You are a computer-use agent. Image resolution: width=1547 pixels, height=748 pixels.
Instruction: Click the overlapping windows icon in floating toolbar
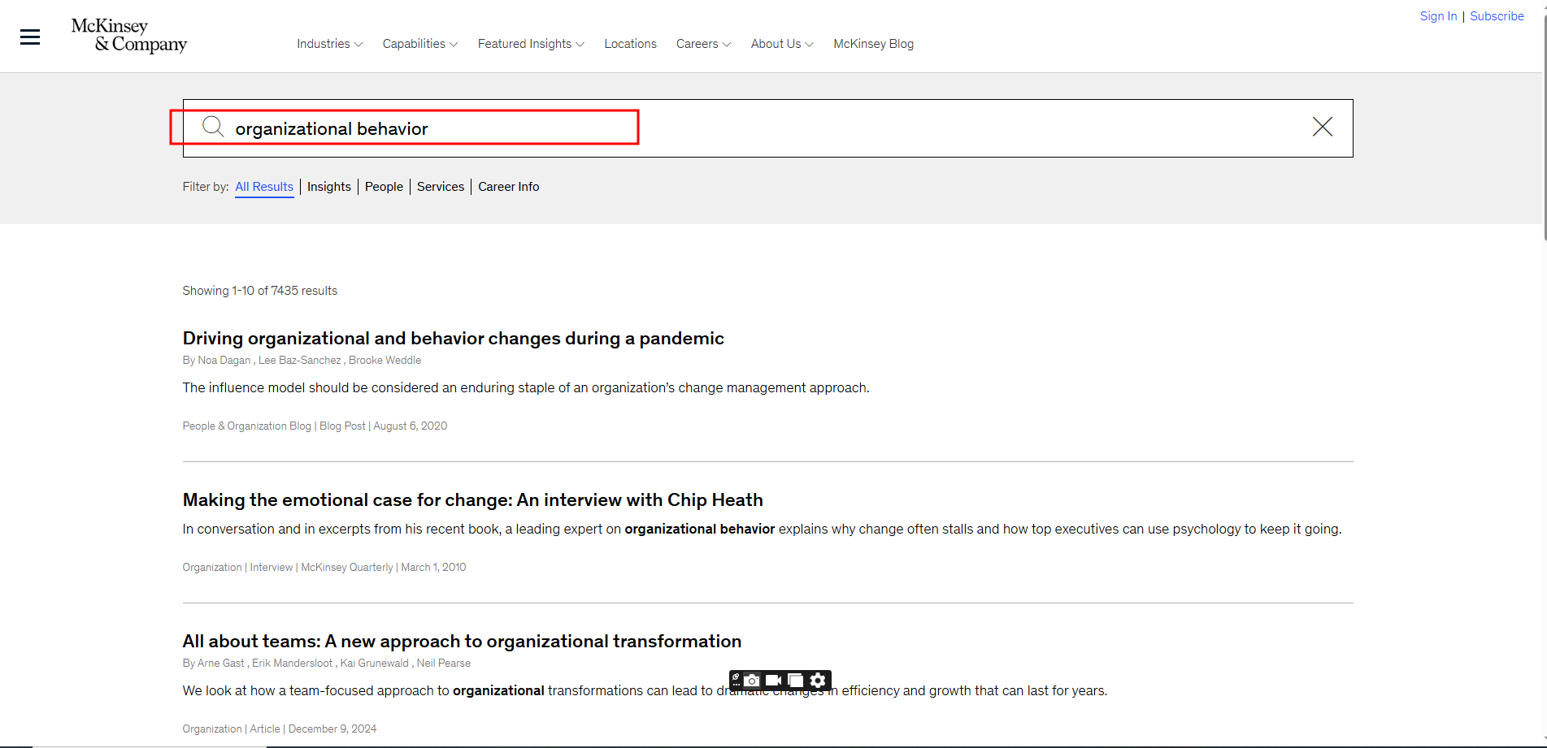(x=796, y=681)
